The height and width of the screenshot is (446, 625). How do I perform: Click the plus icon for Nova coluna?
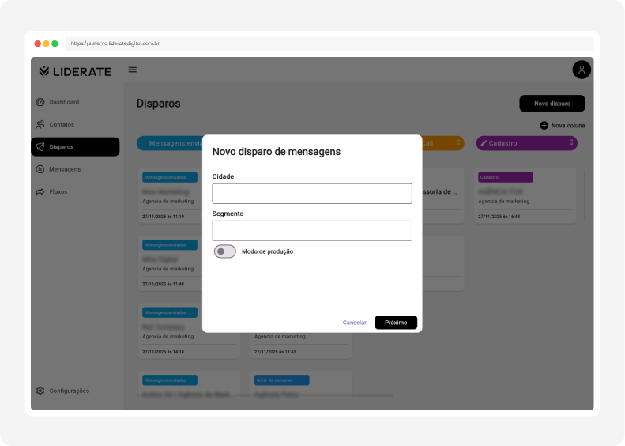click(x=544, y=125)
